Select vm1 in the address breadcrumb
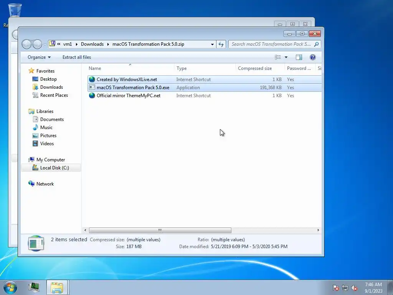The width and height of the screenshot is (393, 295). coord(68,44)
